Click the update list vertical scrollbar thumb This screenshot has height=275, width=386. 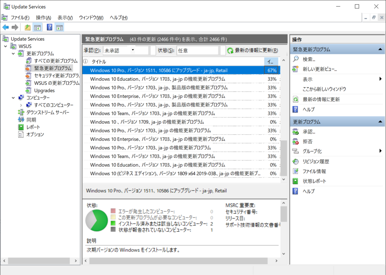pos(283,157)
